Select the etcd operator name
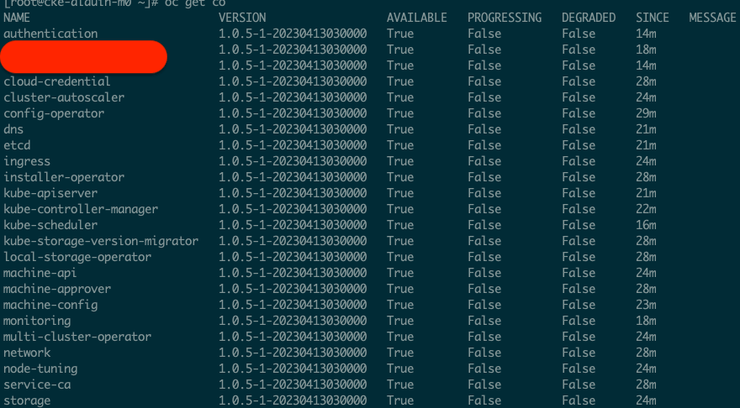 (x=17, y=145)
